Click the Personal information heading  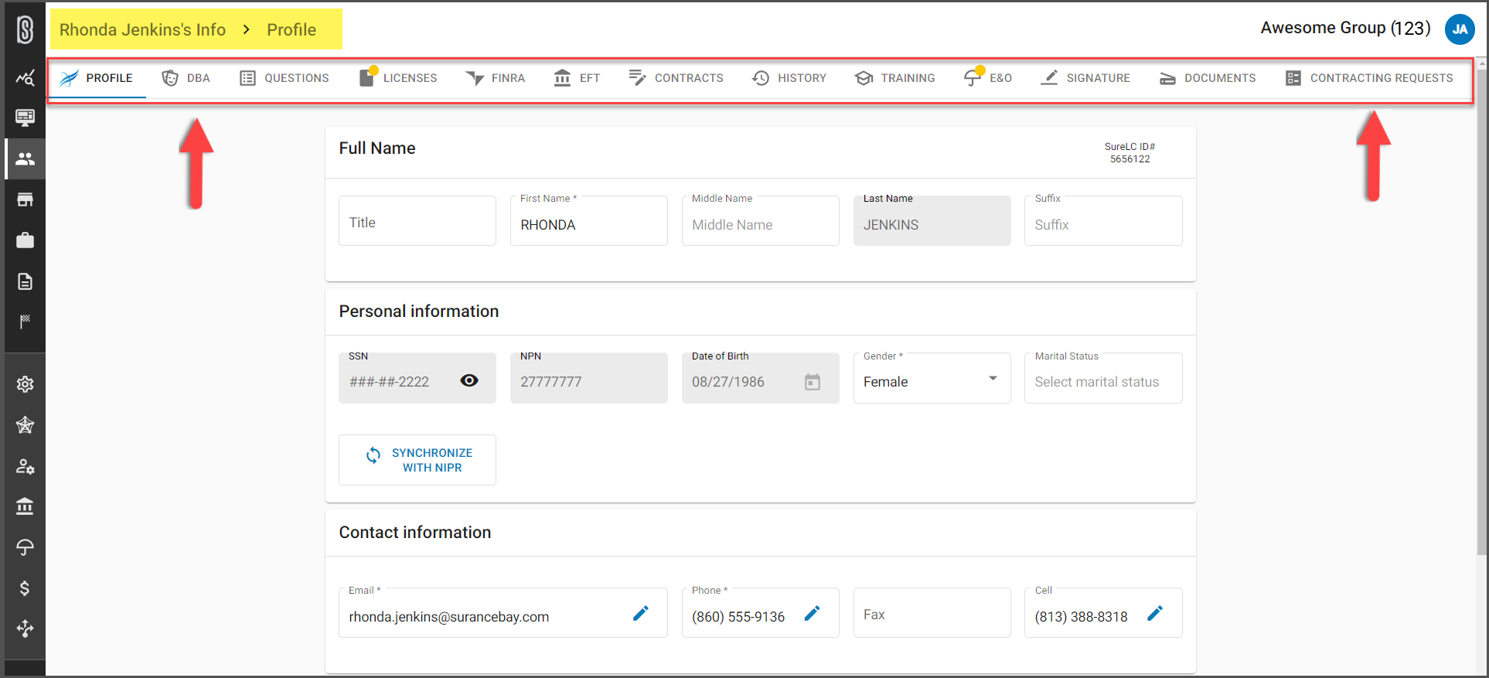tap(419, 311)
